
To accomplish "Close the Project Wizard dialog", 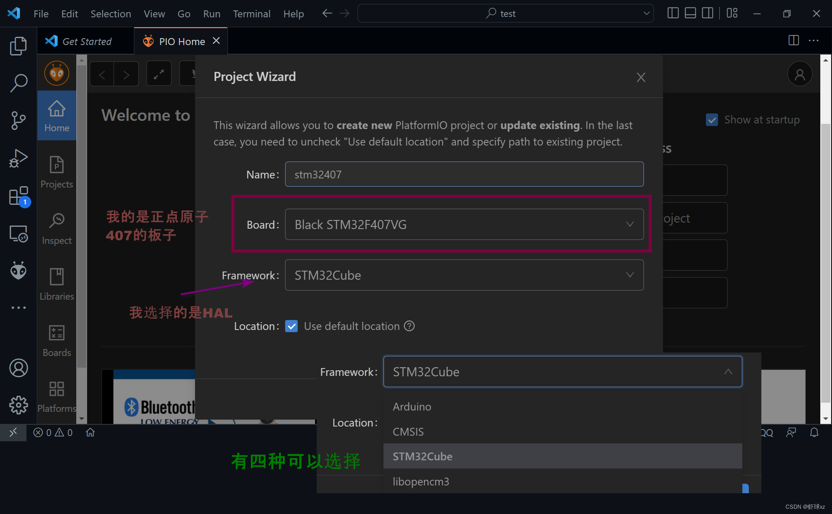I will [641, 77].
